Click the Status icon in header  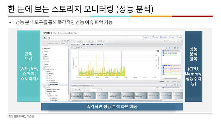click(155, 37)
